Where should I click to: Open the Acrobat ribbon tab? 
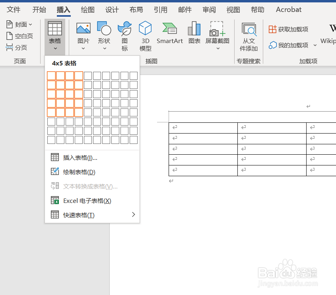[x=288, y=10]
